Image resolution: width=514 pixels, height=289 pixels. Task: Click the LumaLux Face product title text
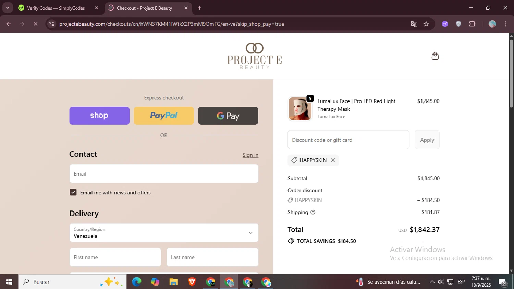tap(356, 105)
